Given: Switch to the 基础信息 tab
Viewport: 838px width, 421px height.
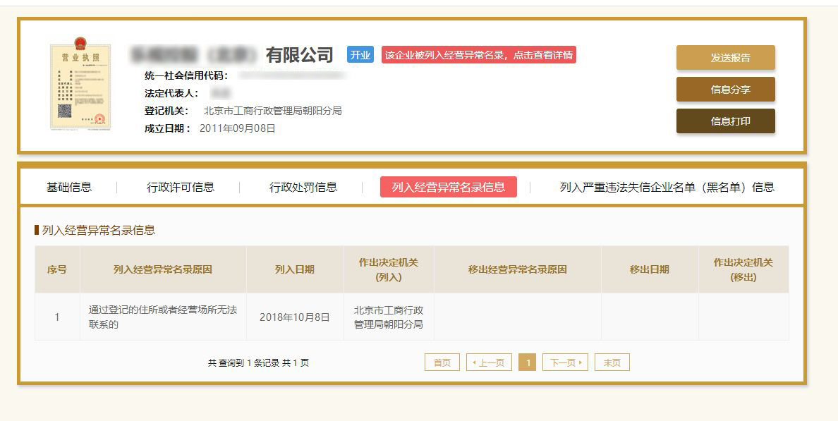Looking at the screenshot, I should 69,187.
